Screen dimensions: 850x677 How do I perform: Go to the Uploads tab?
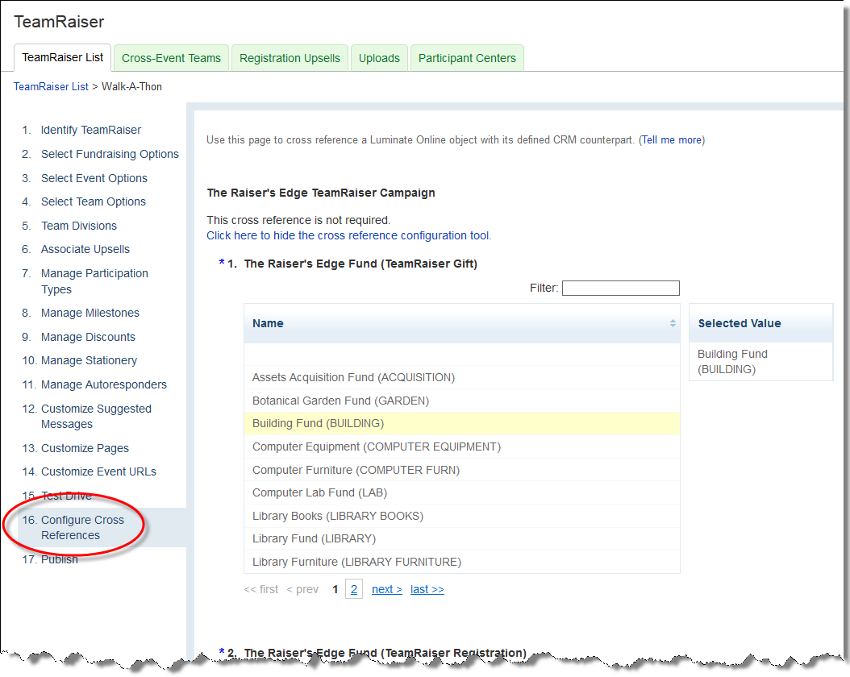click(x=379, y=58)
